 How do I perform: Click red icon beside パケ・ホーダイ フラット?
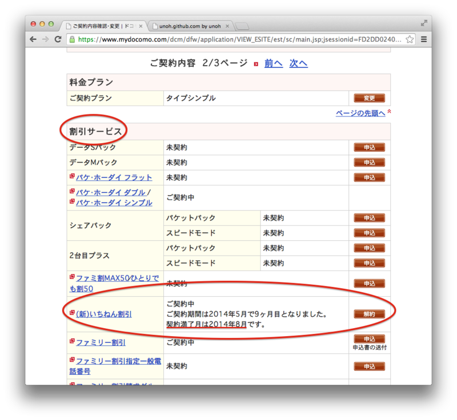click(72, 176)
